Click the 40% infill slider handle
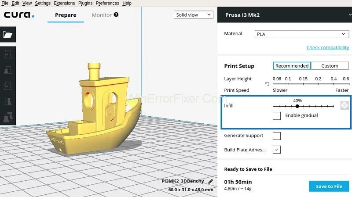 coord(297,106)
